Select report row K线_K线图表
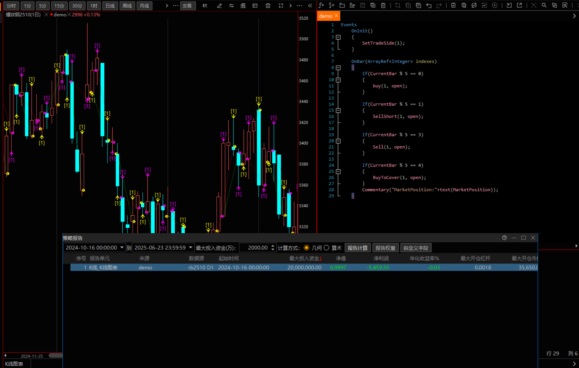 304,267
